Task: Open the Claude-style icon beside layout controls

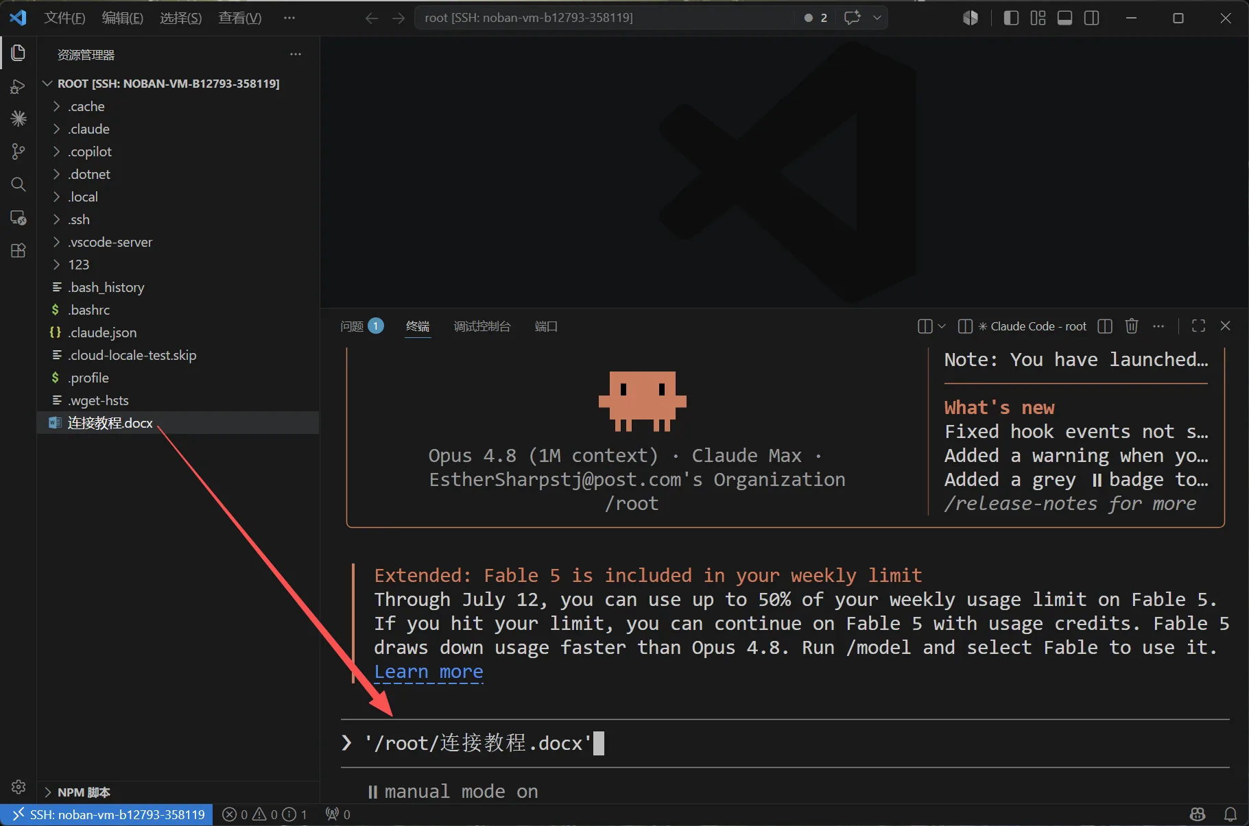Action: (971, 18)
